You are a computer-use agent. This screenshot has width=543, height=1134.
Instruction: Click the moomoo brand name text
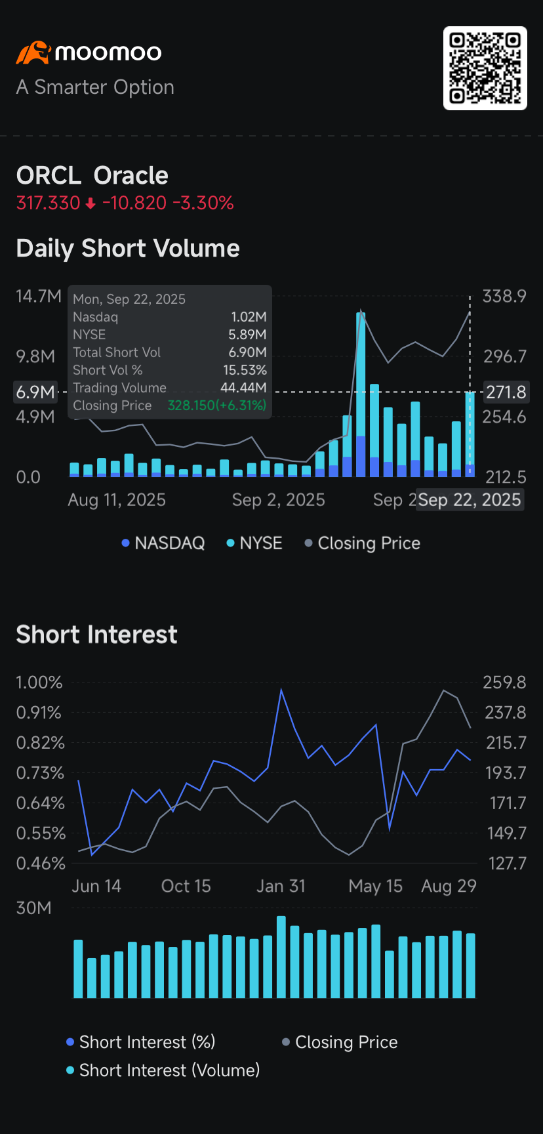pos(108,52)
